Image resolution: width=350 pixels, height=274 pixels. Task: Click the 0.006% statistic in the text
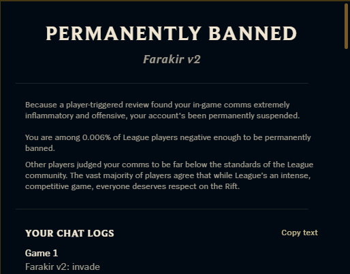96,137
